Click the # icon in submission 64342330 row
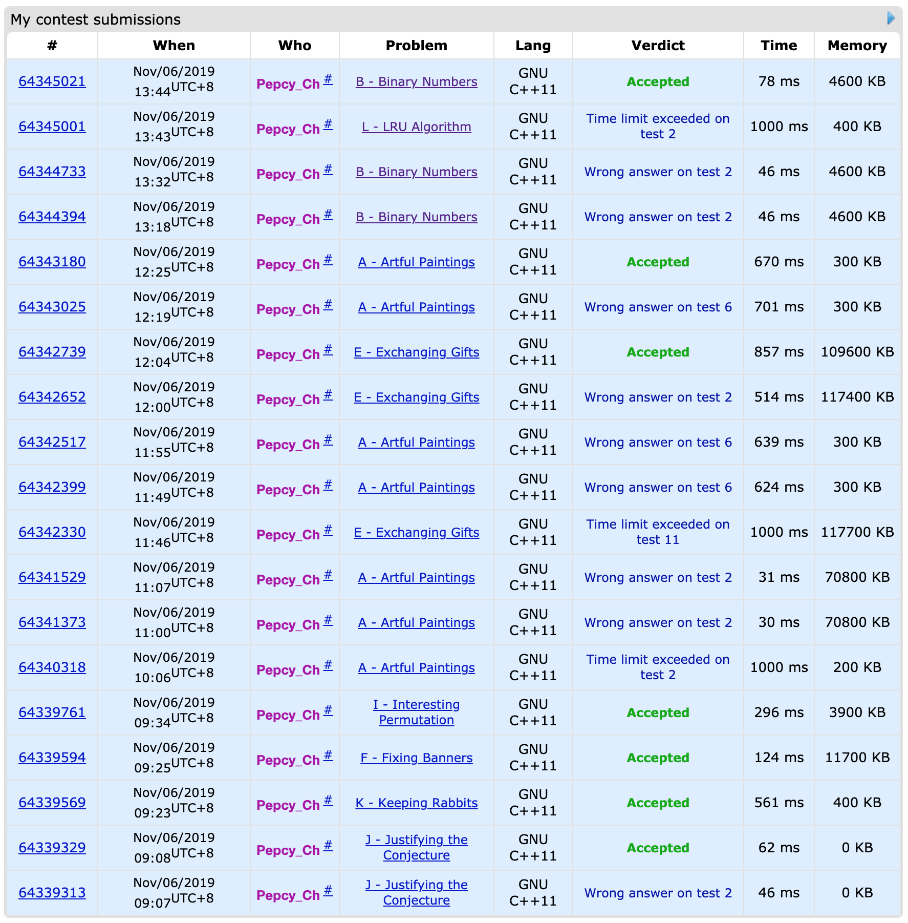908x923 pixels. 328,530
